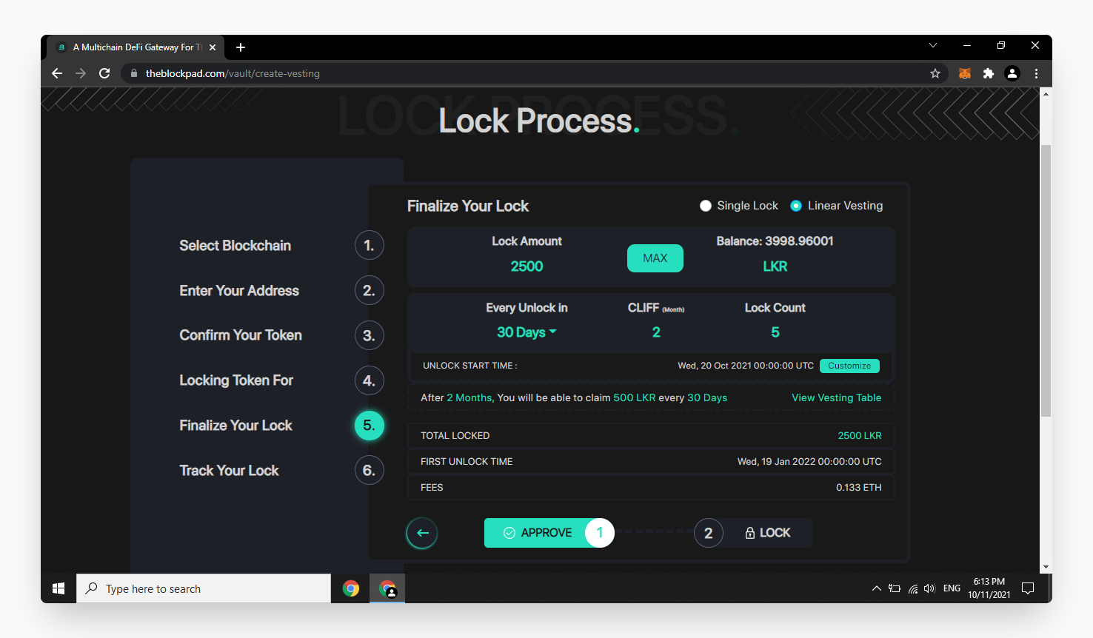The width and height of the screenshot is (1093, 638).
Task: Click the page vertical scrollbar
Action: click(1046, 281)
